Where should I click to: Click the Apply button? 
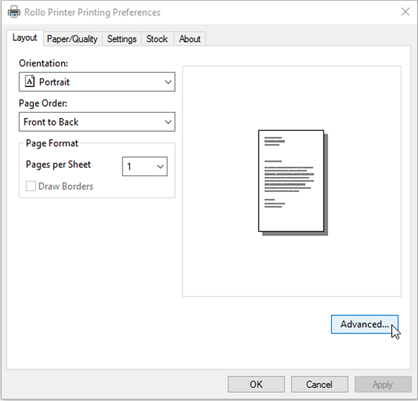point(383,384)
